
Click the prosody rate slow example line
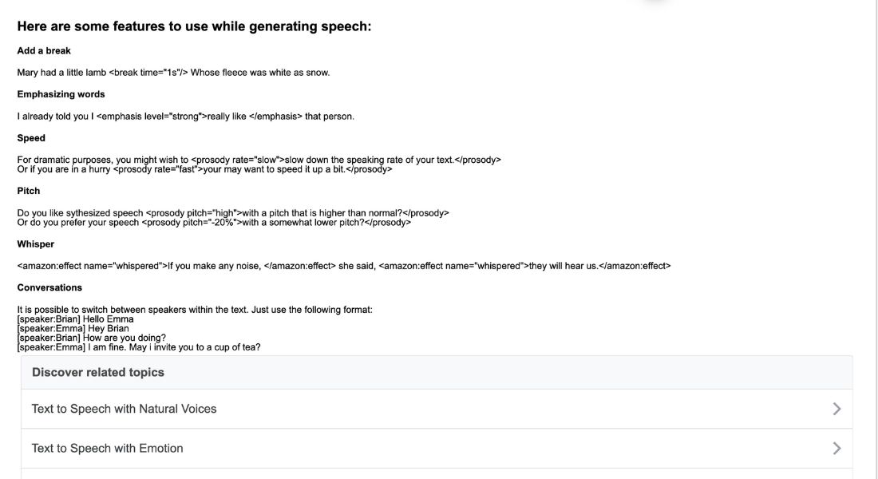tap(259, 160)
